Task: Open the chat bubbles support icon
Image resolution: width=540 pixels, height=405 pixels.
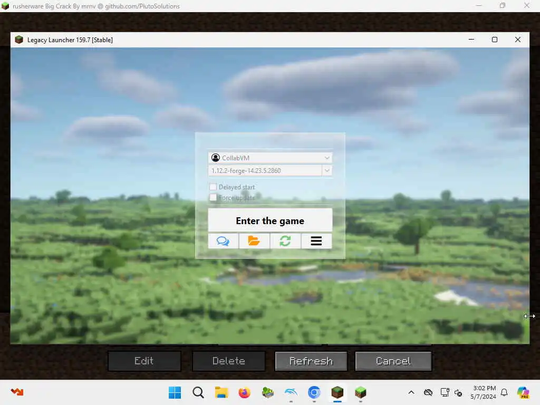Action: [x=223, y=240]
